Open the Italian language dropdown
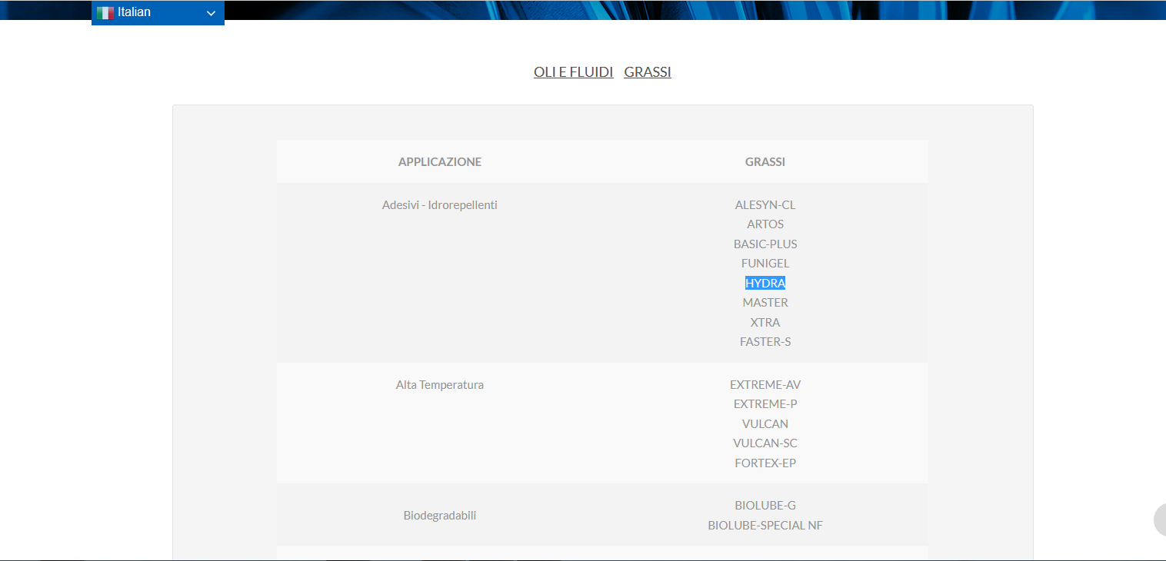1166x561 pixels. (158, 12)
